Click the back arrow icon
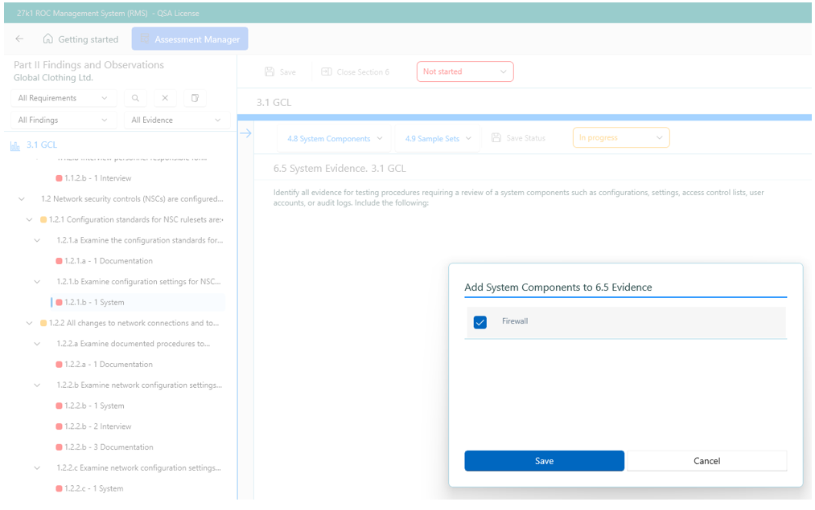This screenshot has width=815, height=510. click(x=19, y=39)
